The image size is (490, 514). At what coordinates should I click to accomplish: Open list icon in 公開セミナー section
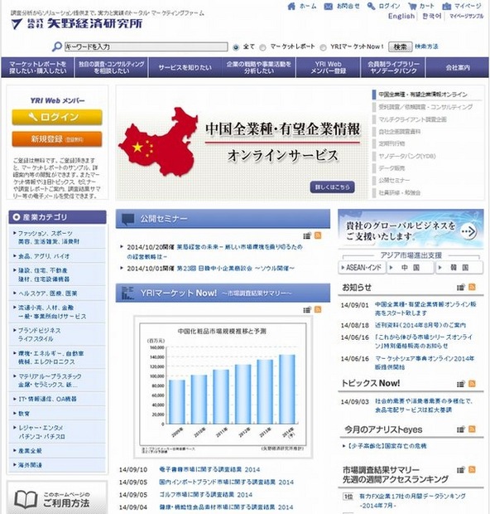tap(307, 235)
